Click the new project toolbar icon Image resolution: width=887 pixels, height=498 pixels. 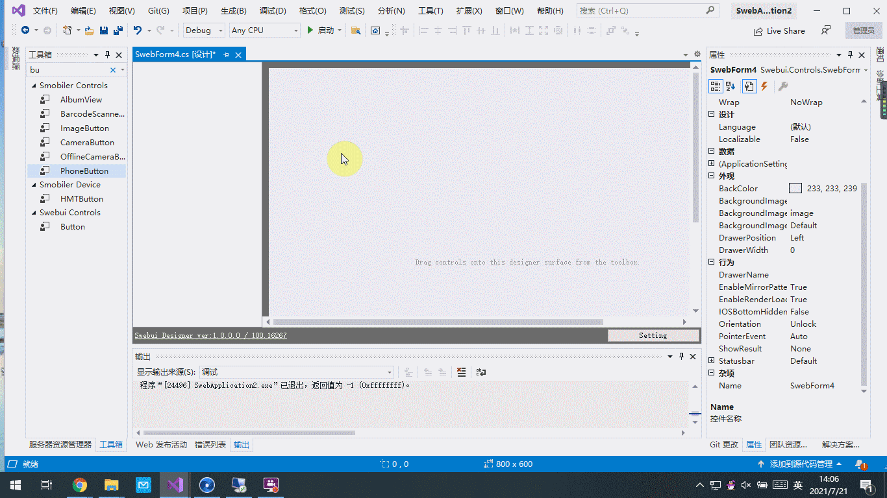(68, 30)
